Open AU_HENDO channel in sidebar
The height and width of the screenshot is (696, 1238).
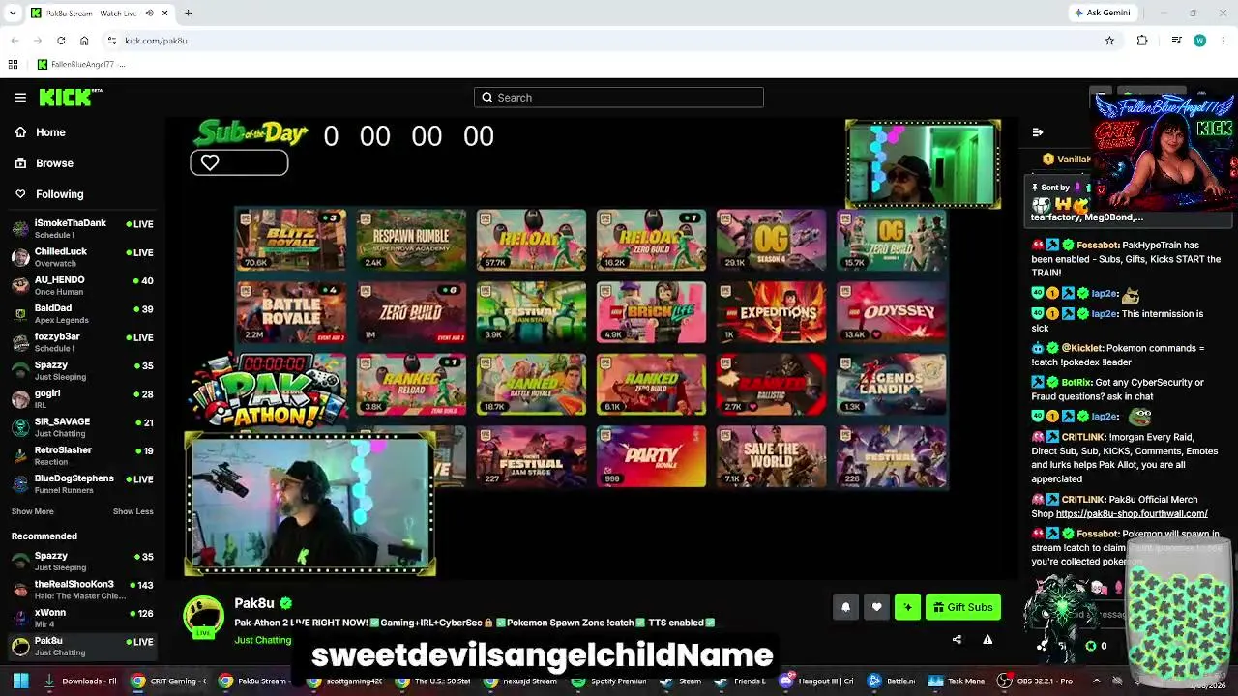coord(82,285)
